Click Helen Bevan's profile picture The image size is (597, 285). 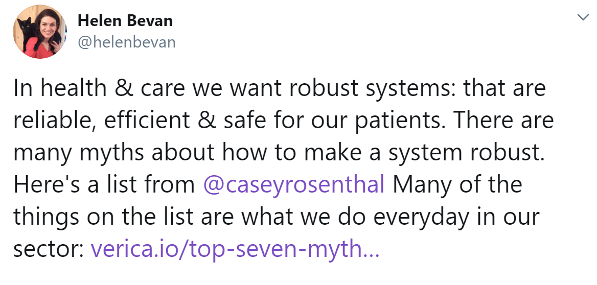40,32
